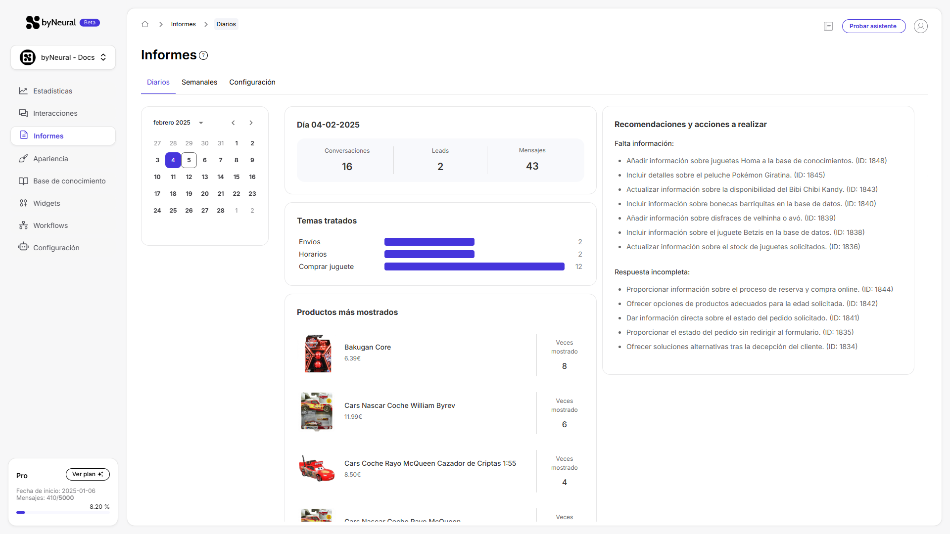Click the home breadcrumb icon
Screen dimensions: 950x534
pos(145,24)
